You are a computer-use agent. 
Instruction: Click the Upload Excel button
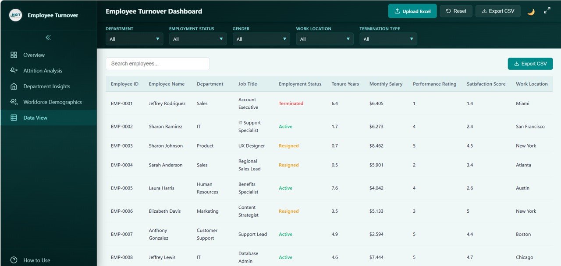pyautogui.click(x=412, y=11)
